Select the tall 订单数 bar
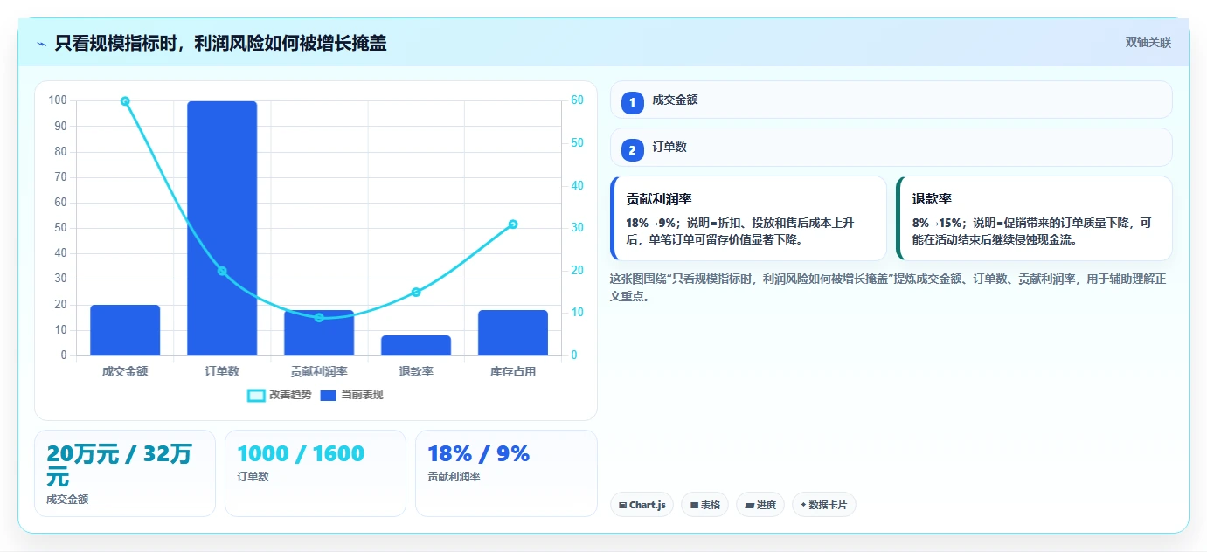Screen dimensions: 1207x552 point(222,228)
